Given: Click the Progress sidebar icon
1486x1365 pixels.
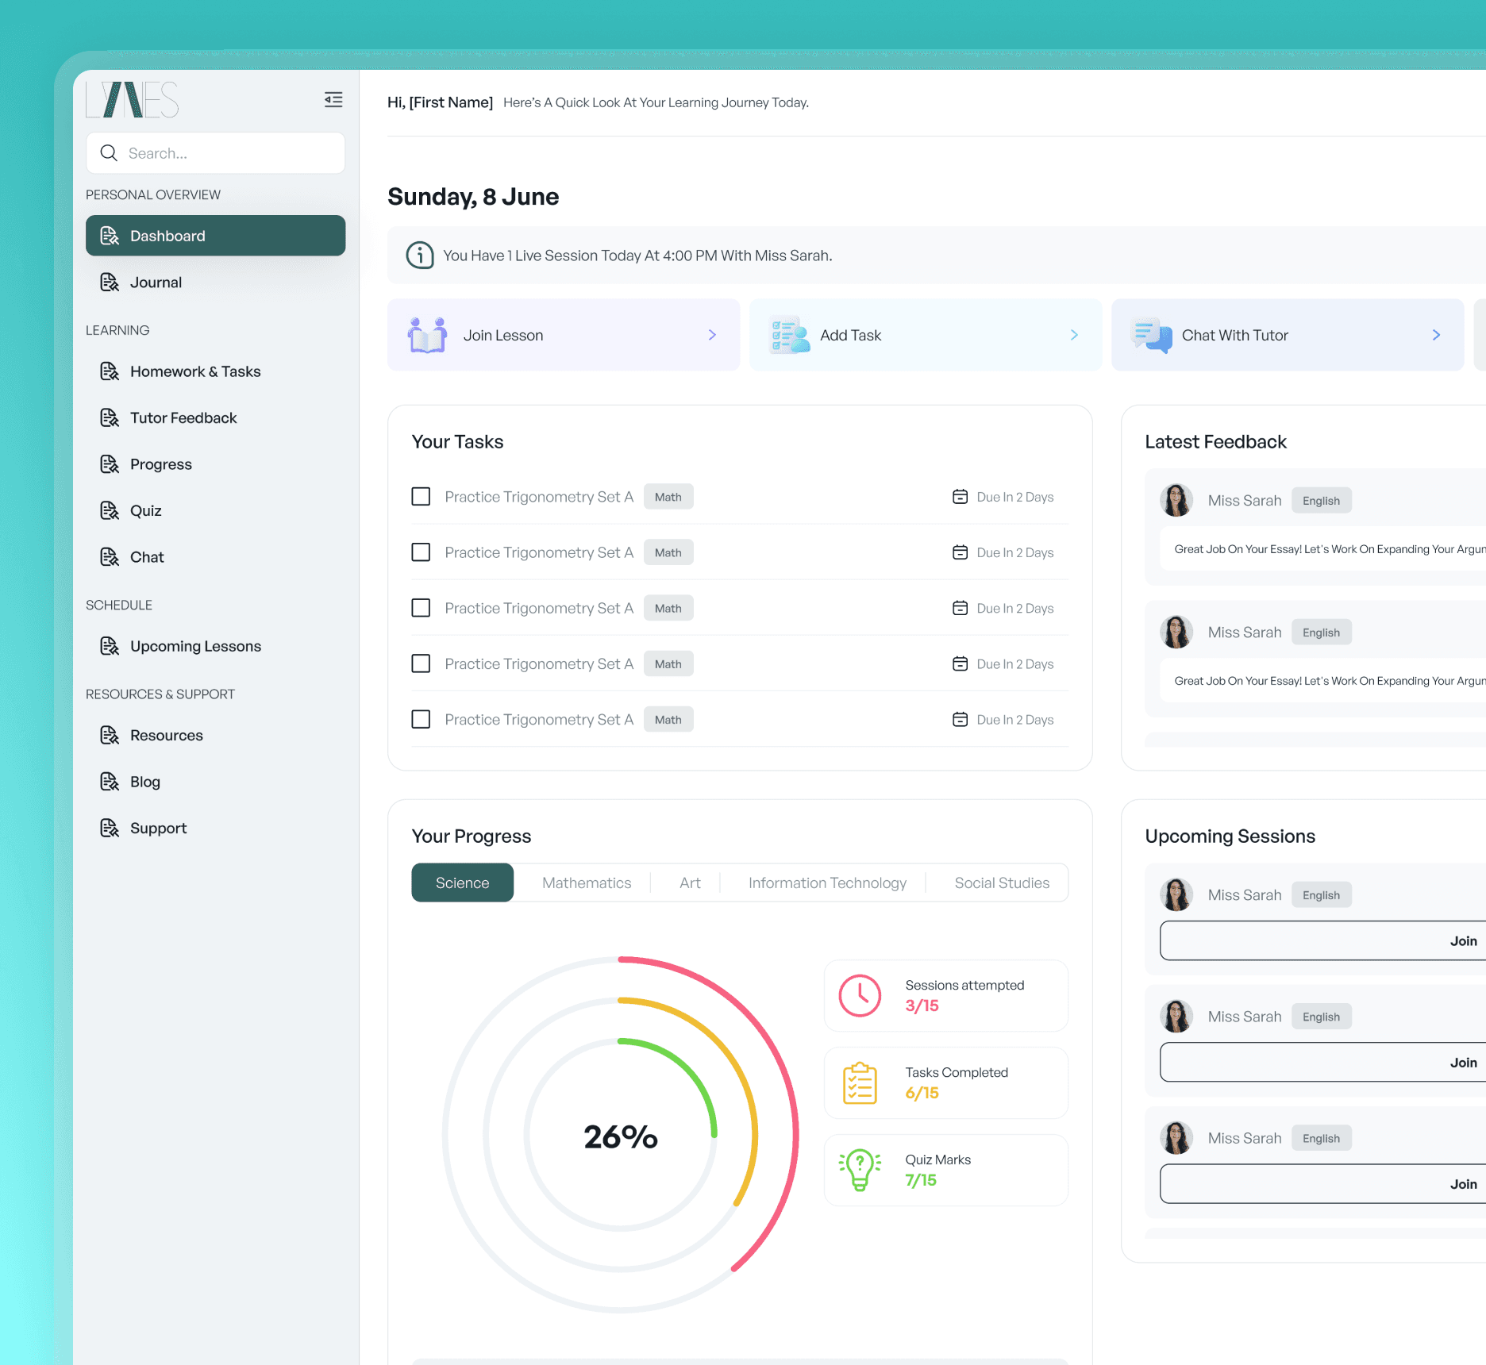Looking at the screenshot, I should [x=110, y=464].
